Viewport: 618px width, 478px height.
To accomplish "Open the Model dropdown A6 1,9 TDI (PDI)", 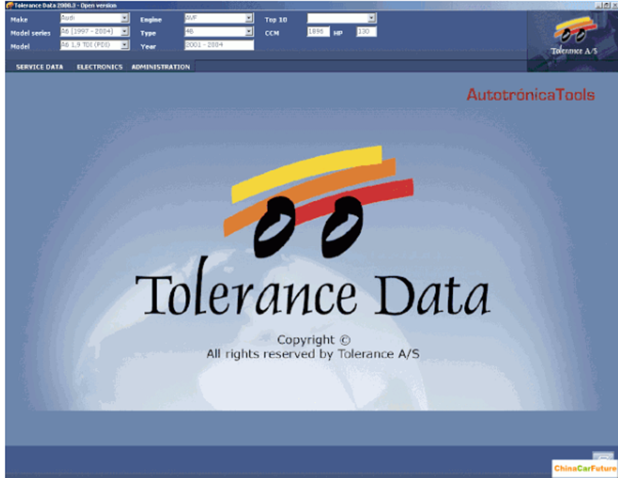I will pyautogui.click(x=95, y=45).
